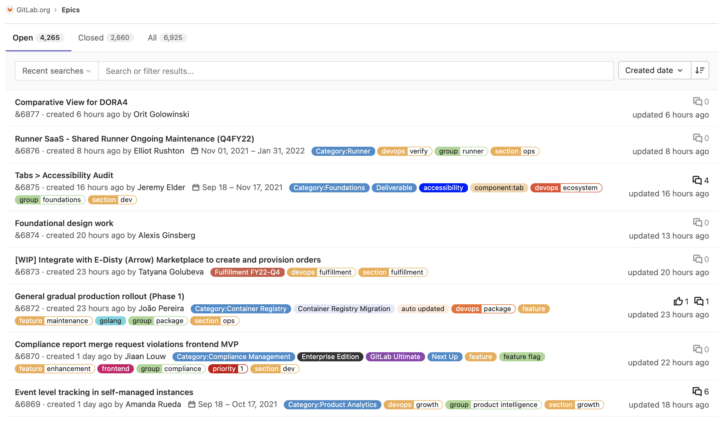
Task: Click the Fulfillment FY22-Q4 label
Action: click(247, 272)
